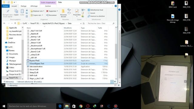Click Bandicam red record taskbar icon
The width and height of the screenshot is (194, 109).
click(115, 106)
